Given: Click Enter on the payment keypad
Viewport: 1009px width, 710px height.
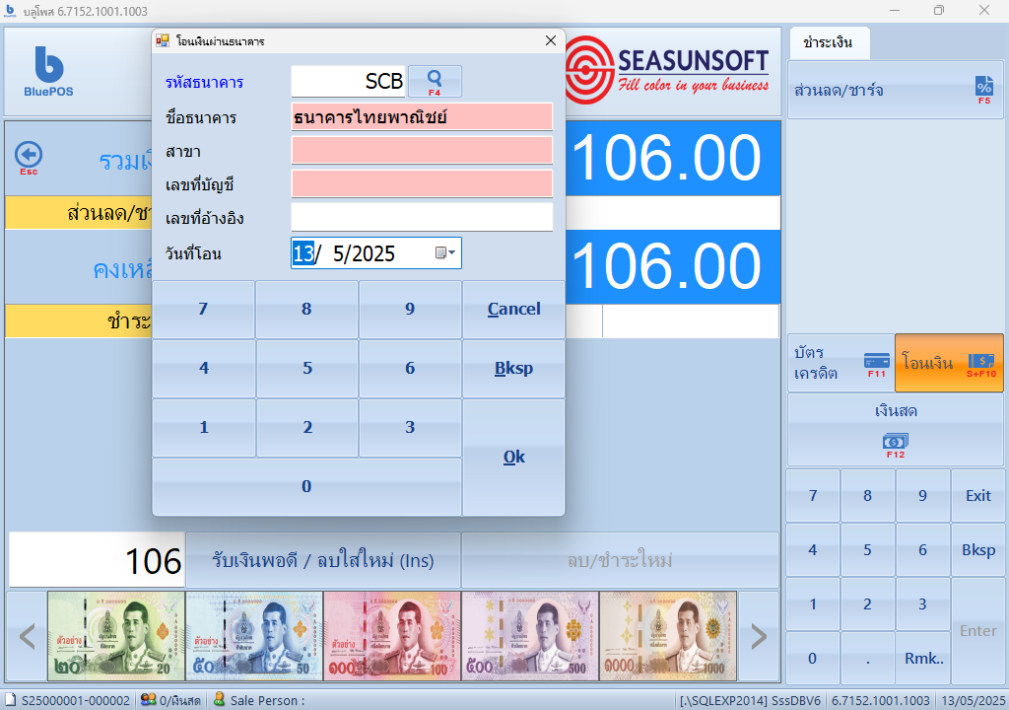Looking at the screenshot, I should point(977,631).
